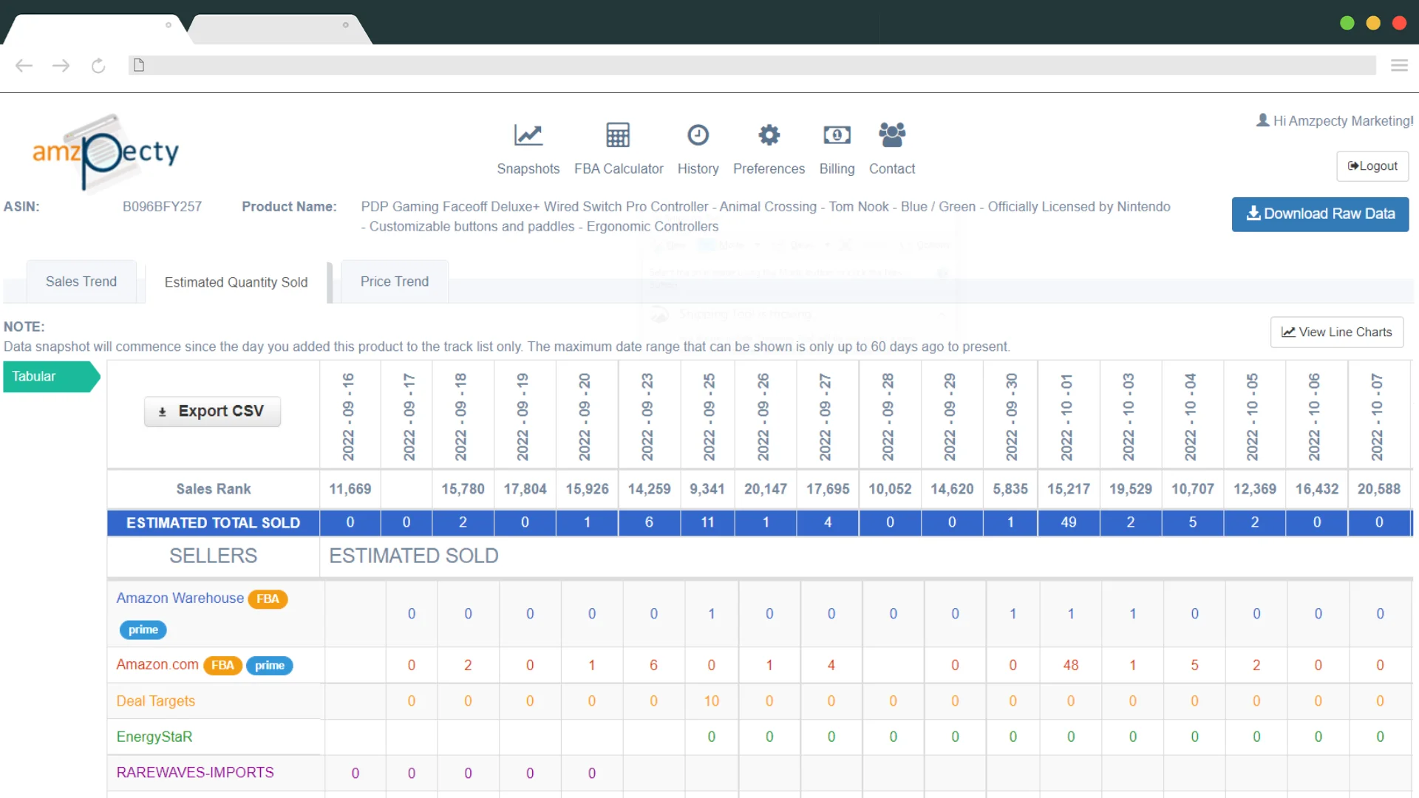Click the amzpecty logo home link
This screenshot has width=1419, height=798.
[104, 151]
